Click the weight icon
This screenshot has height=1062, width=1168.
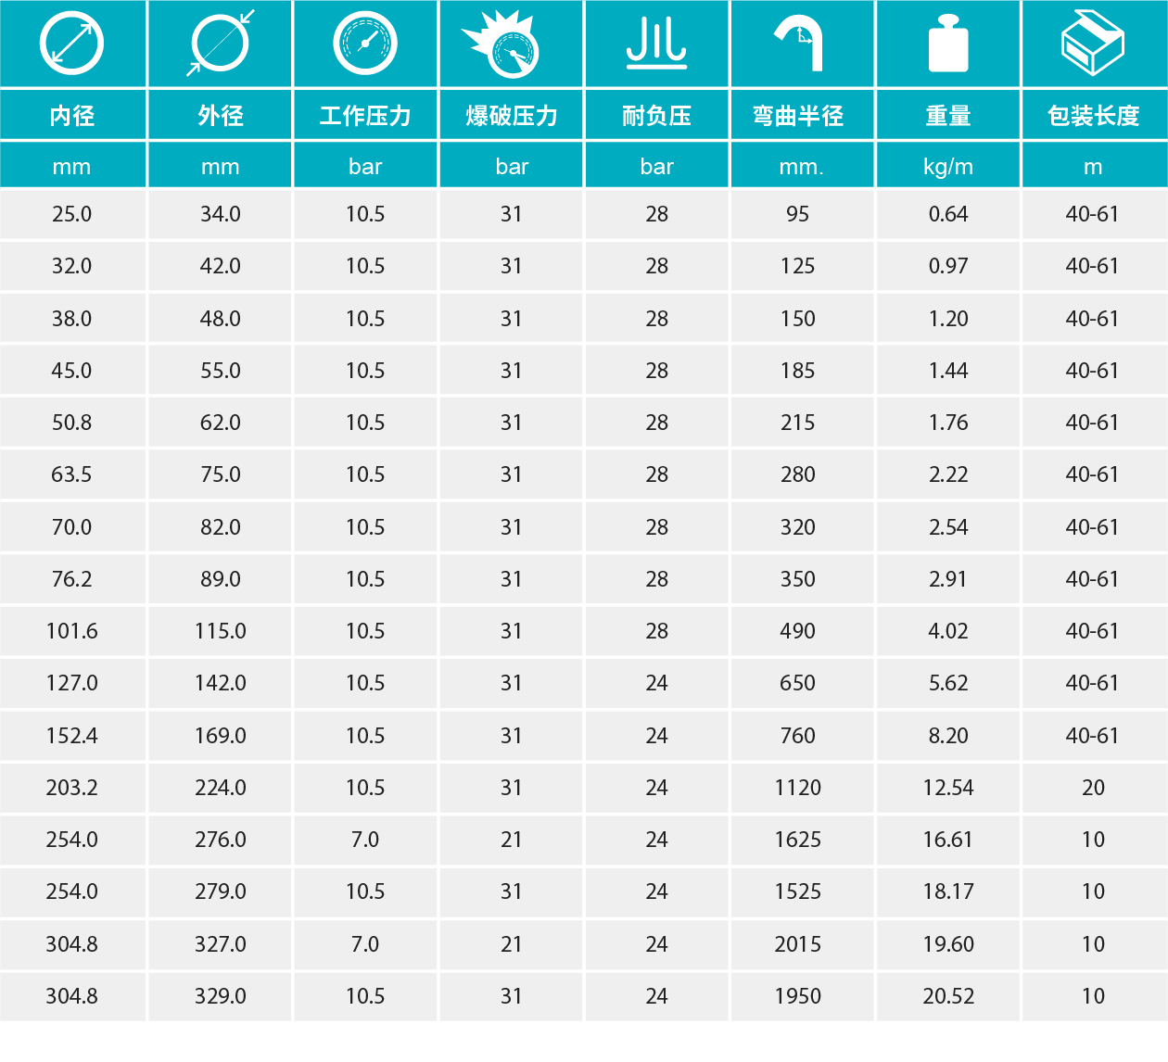(x=947, y=44)
